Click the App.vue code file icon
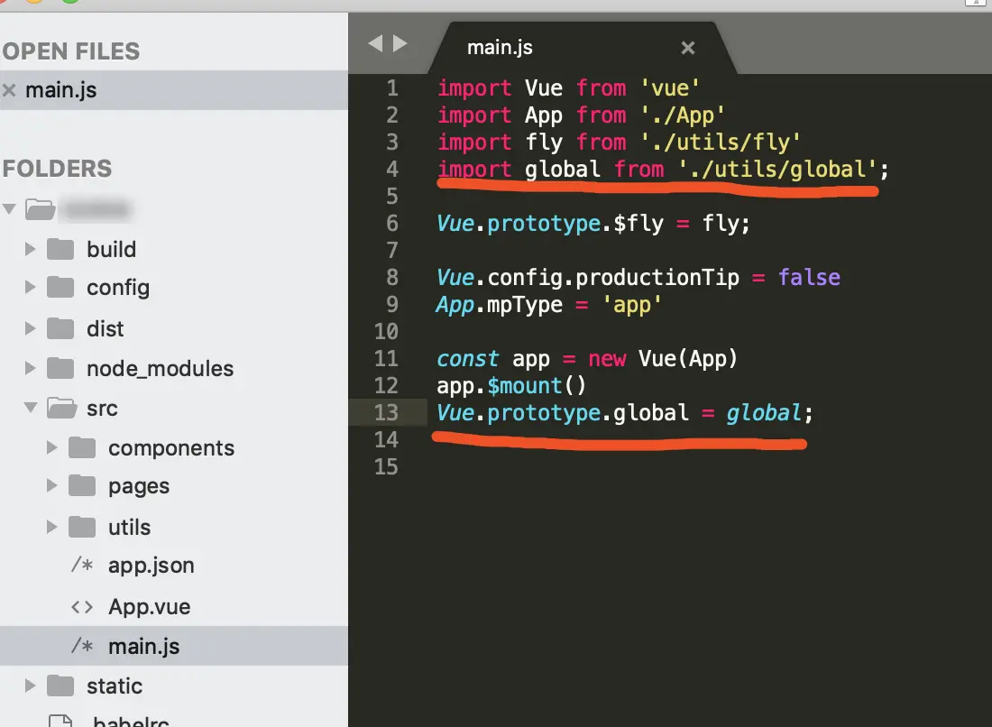 [82, 607]
